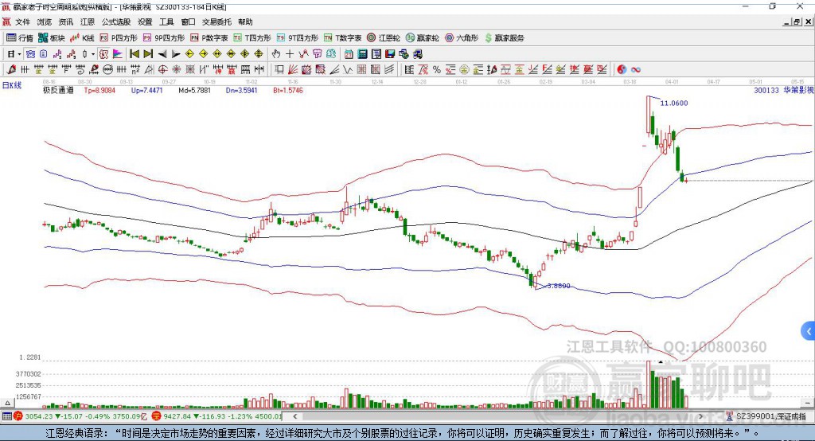815x441 pixels.
Task: Click the black right arrow icon
Action: pos(176,54)
